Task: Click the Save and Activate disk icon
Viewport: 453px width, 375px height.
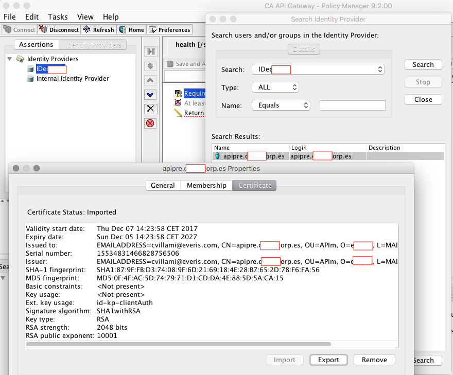Action: pyautogui.click(x=170, y=64)
